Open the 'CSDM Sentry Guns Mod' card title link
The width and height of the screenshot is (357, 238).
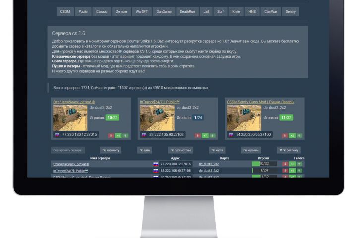[260, 102]
